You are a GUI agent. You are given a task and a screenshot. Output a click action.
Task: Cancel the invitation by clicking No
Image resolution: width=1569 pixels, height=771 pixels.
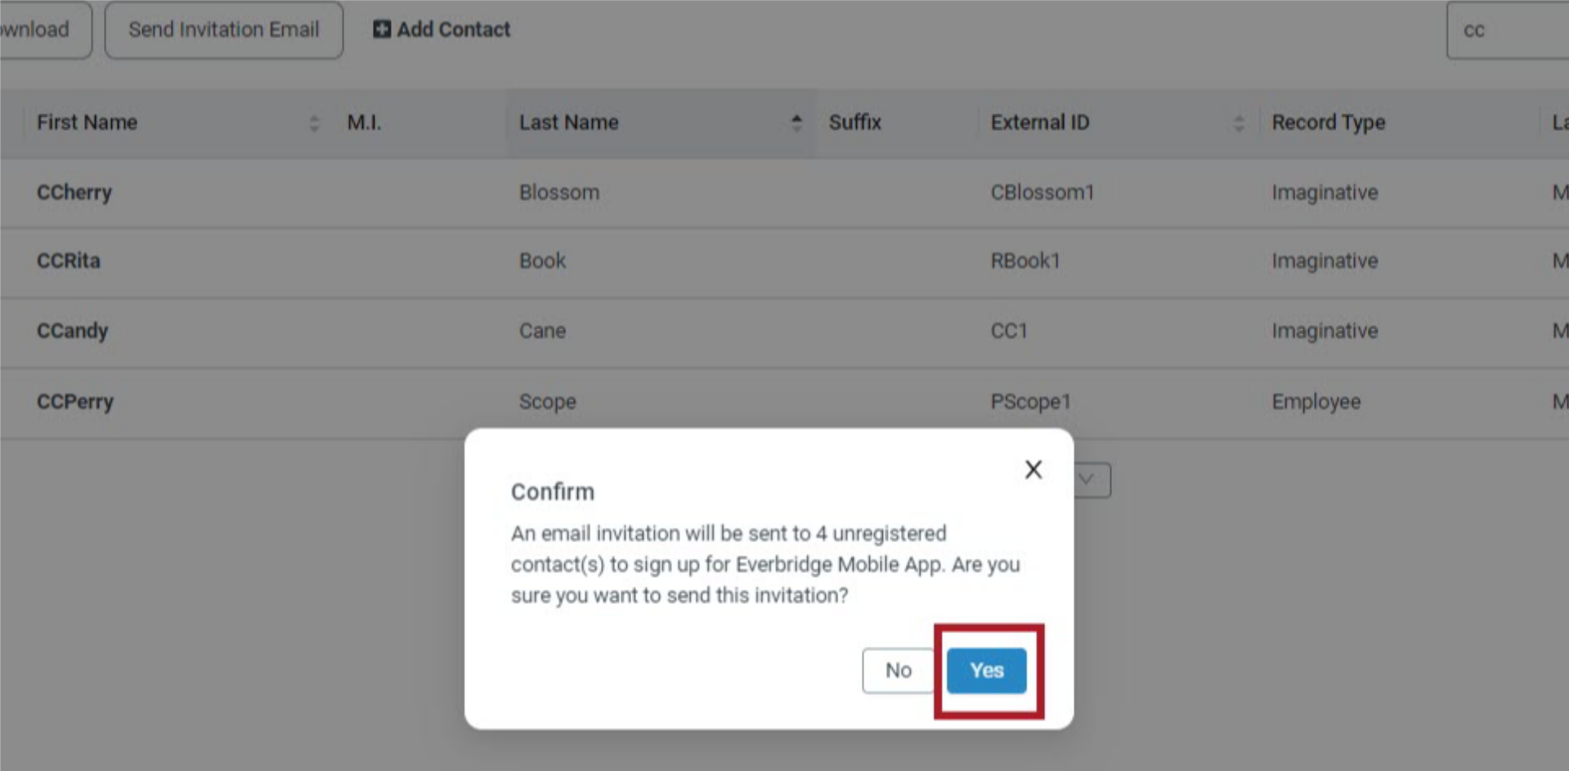tap(899, 670)
